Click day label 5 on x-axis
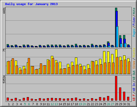Viewport: 137px width, 107px height. click(25, 104)
